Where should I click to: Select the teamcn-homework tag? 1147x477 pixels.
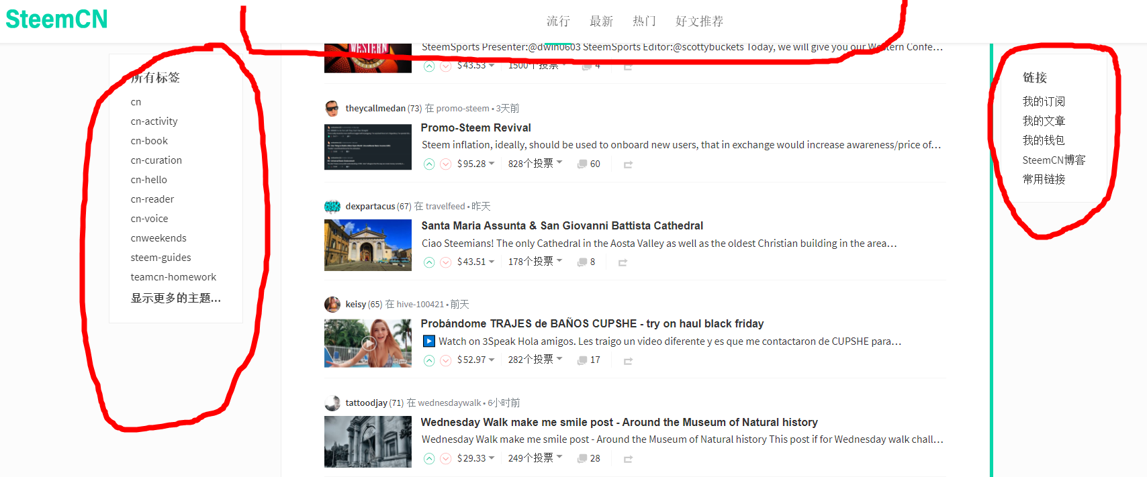[173, 277]
